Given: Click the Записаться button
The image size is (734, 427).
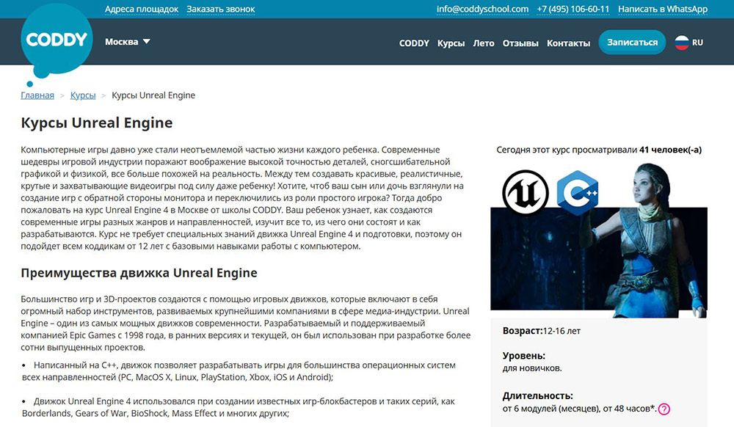Looking at the screenshot, I should [x=632, y=42].
